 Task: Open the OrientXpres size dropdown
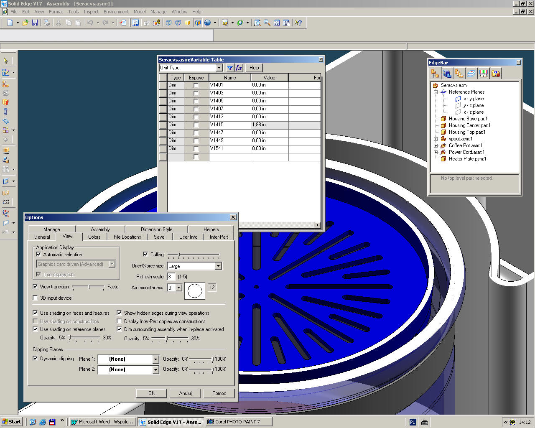click(x=218, y=266)
